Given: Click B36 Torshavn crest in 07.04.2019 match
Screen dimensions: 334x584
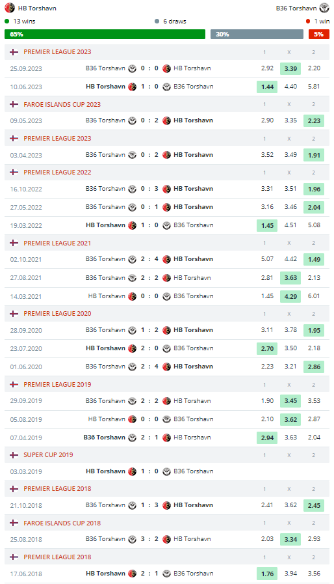Looking at the screenshot, I should pyautogui.click(x=132, y=438).
